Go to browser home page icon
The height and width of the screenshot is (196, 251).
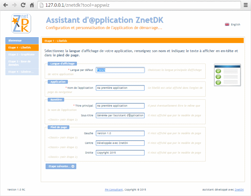(32, 5)
